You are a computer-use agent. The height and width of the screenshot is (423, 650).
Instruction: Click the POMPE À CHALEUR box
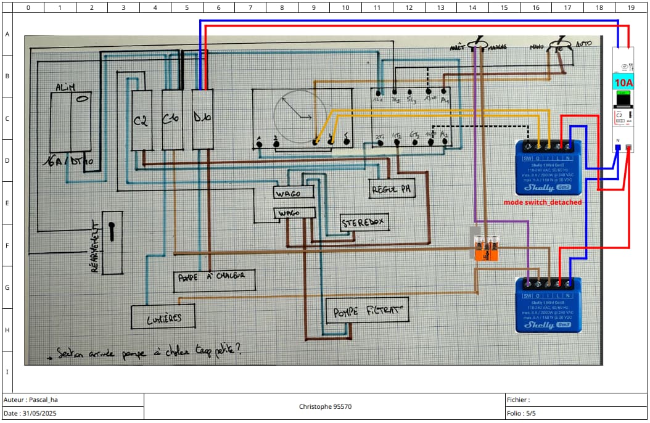coord(214,281)
